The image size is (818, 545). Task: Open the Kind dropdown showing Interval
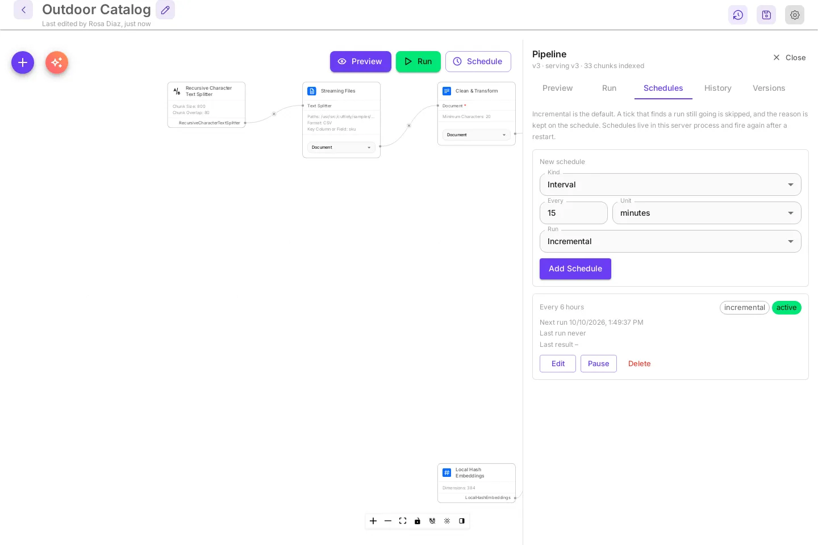click(x=670, y=185)
